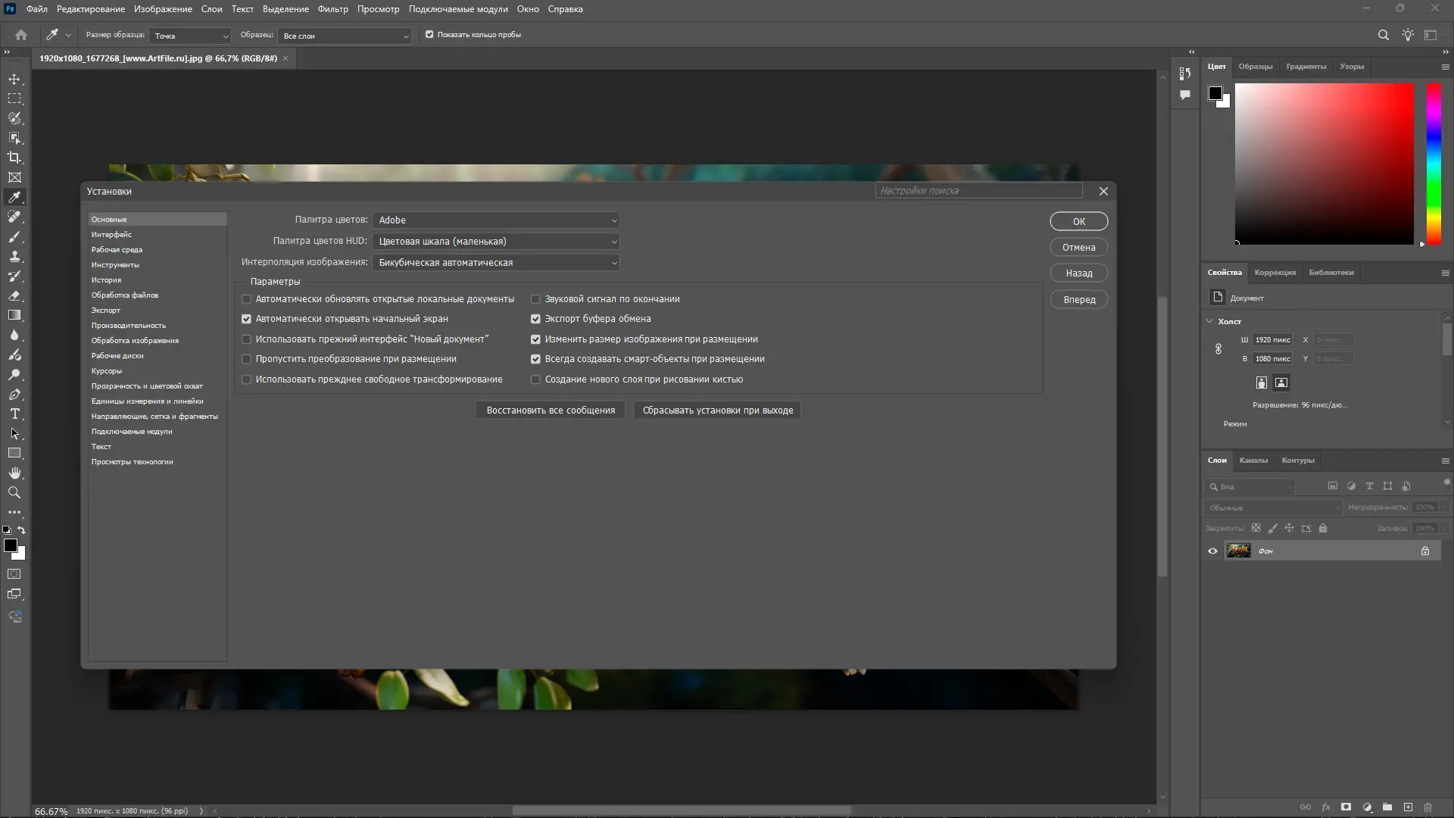Viewport: 1454px width, 818px height.
Task: Open "Интерполяция изображения" dropdown
Action: [496, 263]
